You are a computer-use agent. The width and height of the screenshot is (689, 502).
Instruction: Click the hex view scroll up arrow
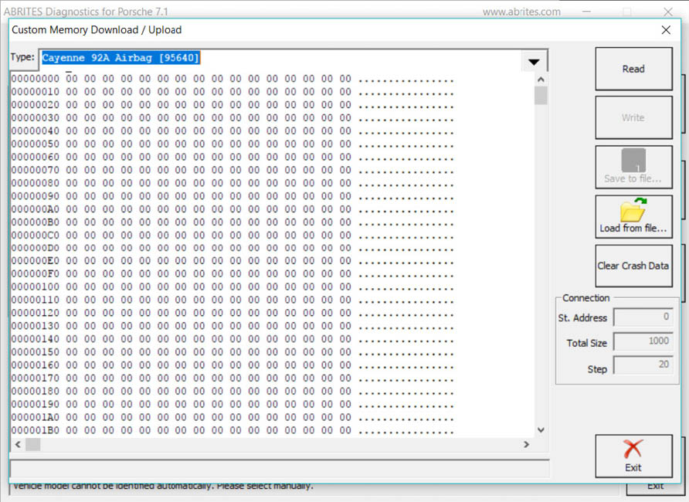coord(541,80)
